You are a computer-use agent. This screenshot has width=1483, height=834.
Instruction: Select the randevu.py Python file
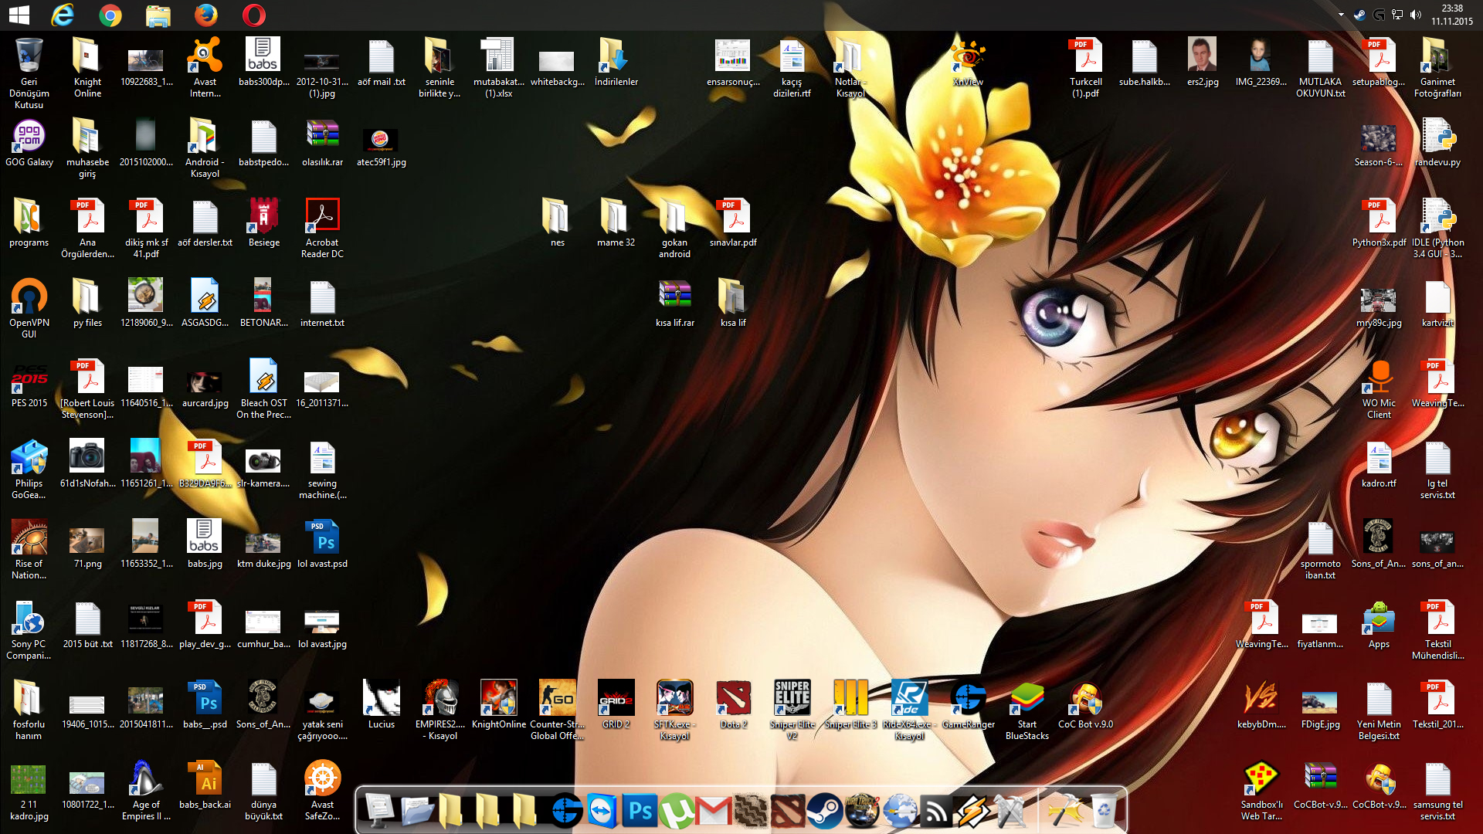click(1438, 143)
